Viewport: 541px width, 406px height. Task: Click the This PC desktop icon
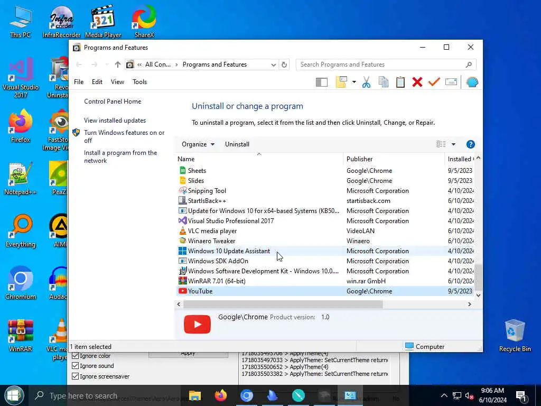tap(21, 22)
